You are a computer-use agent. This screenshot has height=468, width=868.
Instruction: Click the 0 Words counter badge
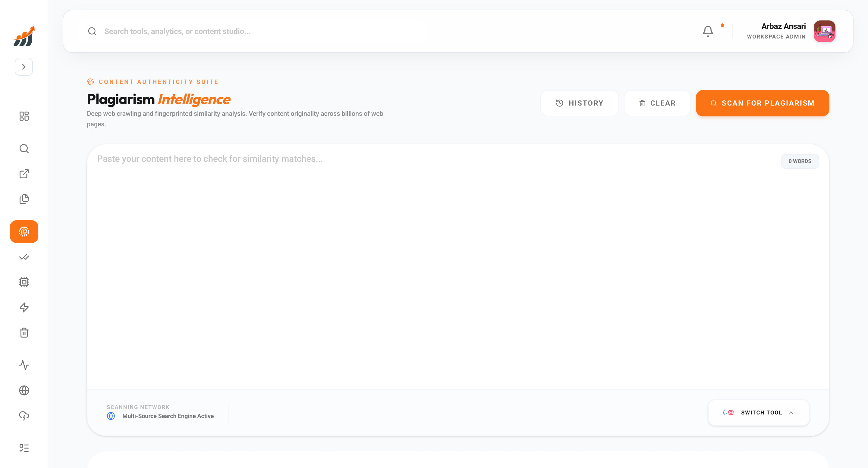tap(800, 161)
